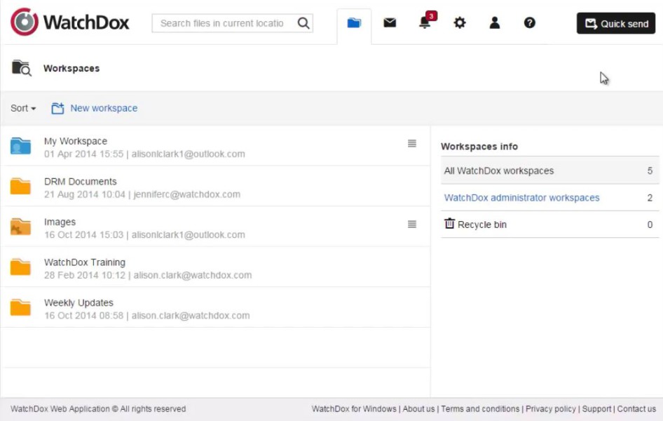Viewport: 663px width, 421px height.
Task: Open the mail envelope inbox tab
Action: [390, 22]
